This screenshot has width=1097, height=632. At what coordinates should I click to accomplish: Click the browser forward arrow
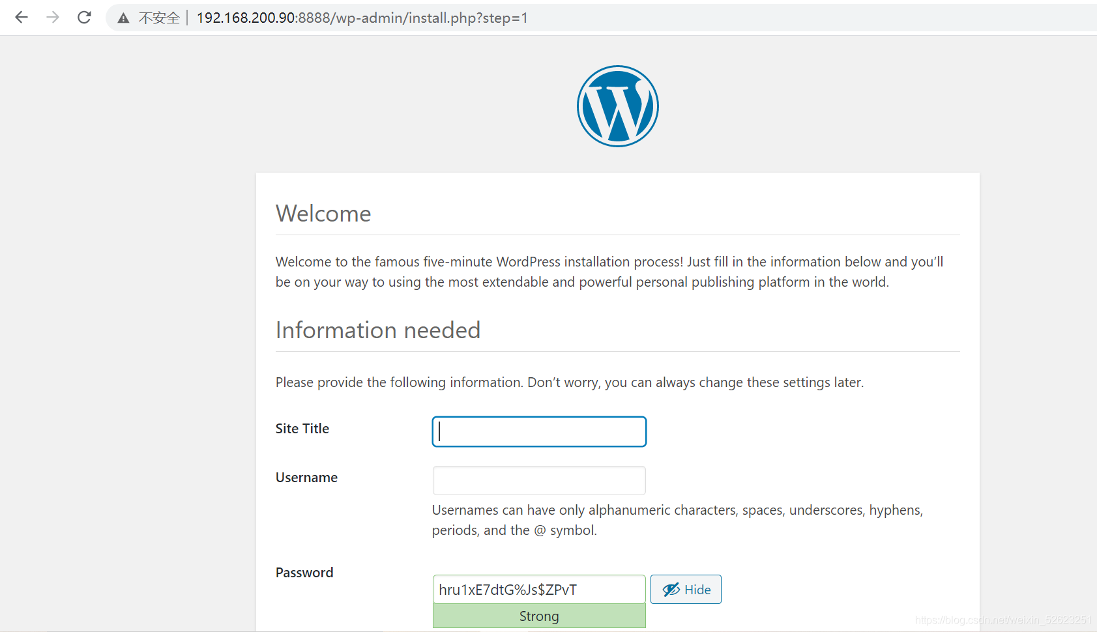coord(53,18)
